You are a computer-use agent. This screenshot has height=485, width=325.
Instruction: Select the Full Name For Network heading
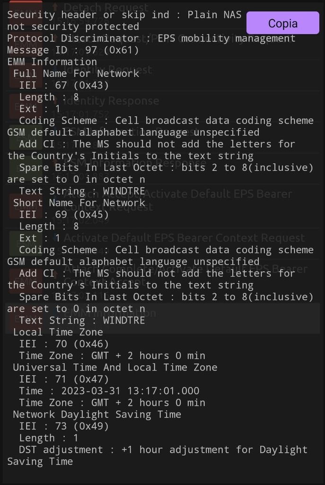point(76,73)
